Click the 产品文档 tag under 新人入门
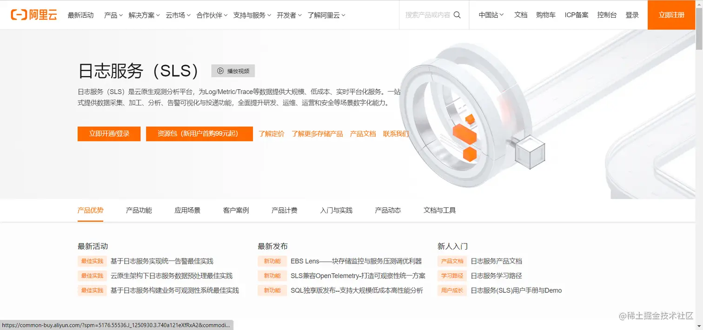This screenshot has height=330, width=703. (452, 261)
